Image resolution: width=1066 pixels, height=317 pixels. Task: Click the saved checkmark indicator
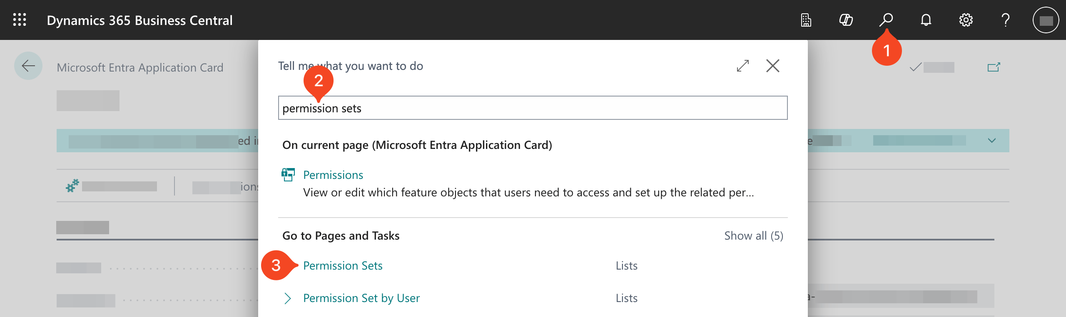tap(915, 67)
